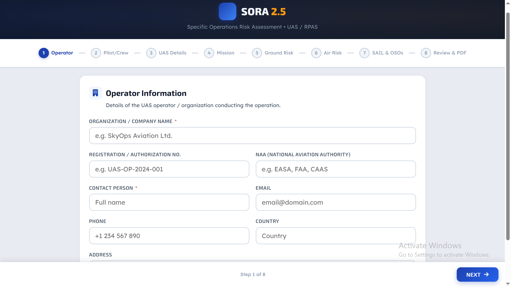511x287 pixels.
Task: Open step 6 Air Risk
Action: pyautogui.click(x=327, y=53)
